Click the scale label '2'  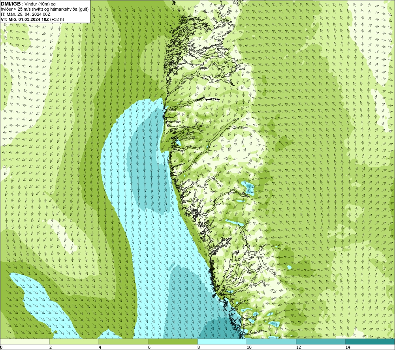(x=51, y=348)
